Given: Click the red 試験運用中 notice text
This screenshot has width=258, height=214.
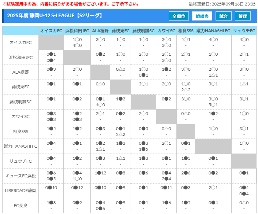Looking at the screenshot, I should click(71, 4).
